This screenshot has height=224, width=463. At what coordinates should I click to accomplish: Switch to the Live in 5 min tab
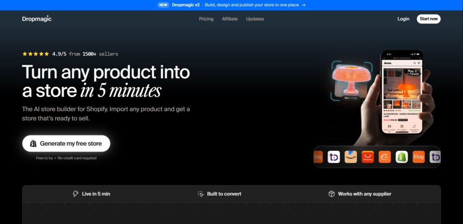coord(91,194)
